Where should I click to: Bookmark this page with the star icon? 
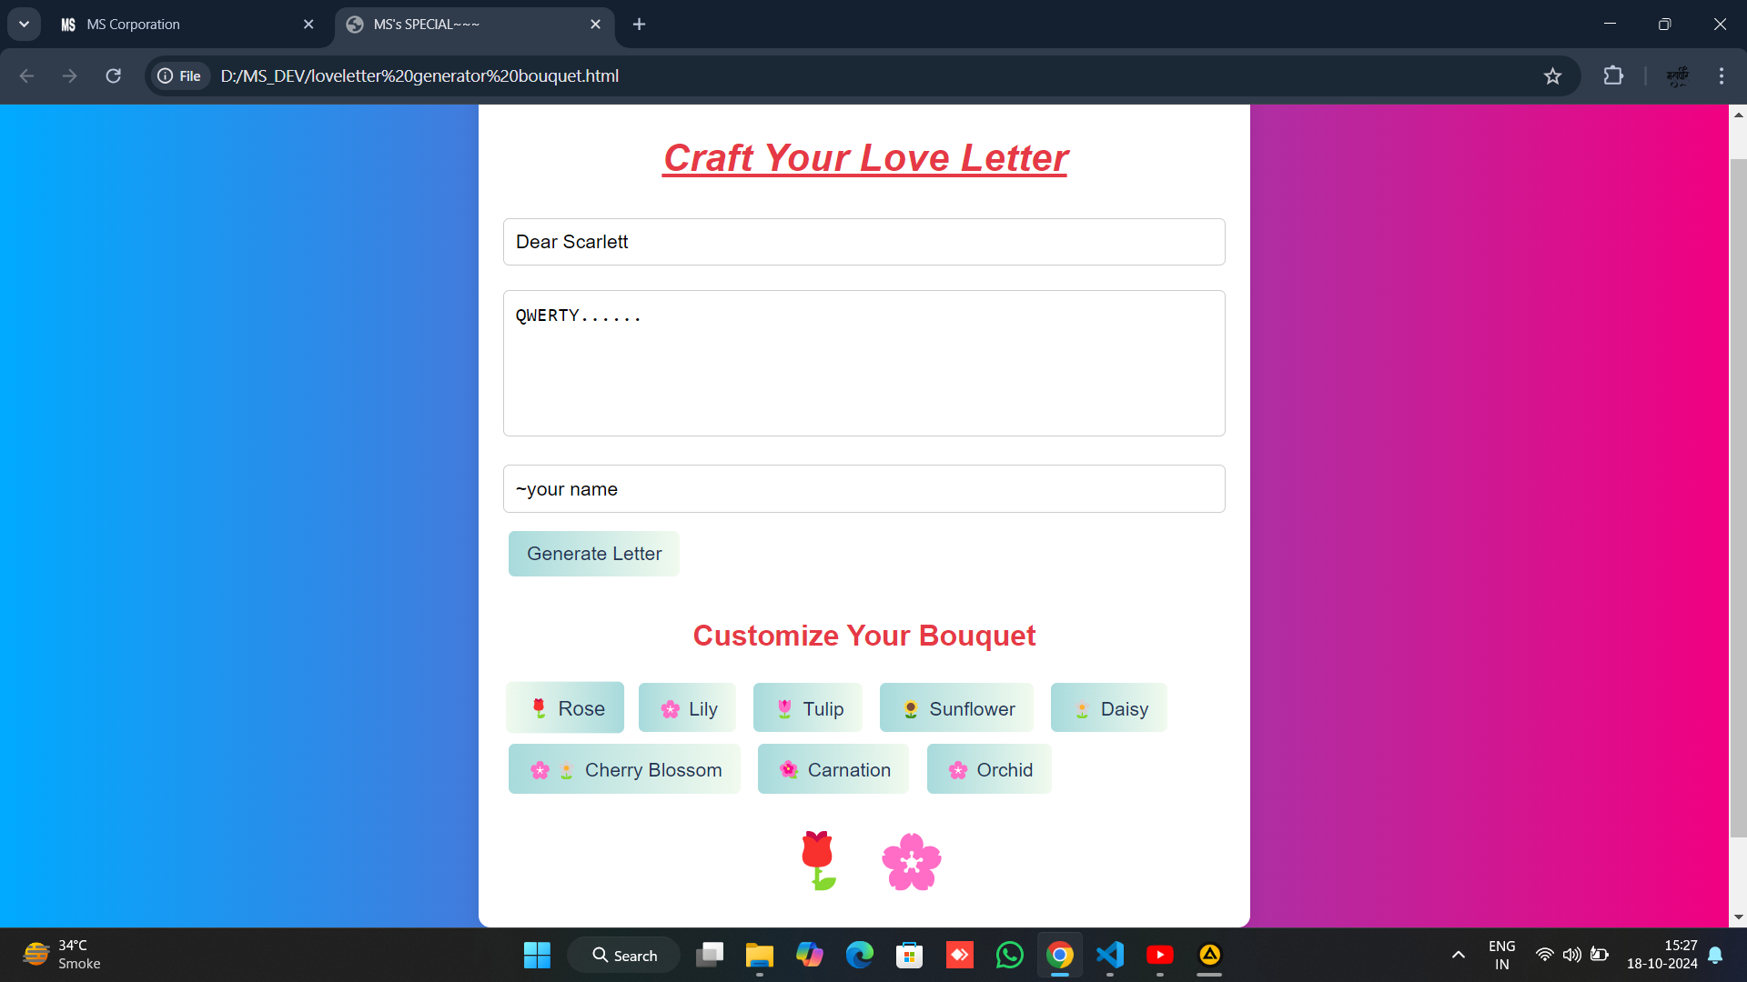(x=1552, y=76)
